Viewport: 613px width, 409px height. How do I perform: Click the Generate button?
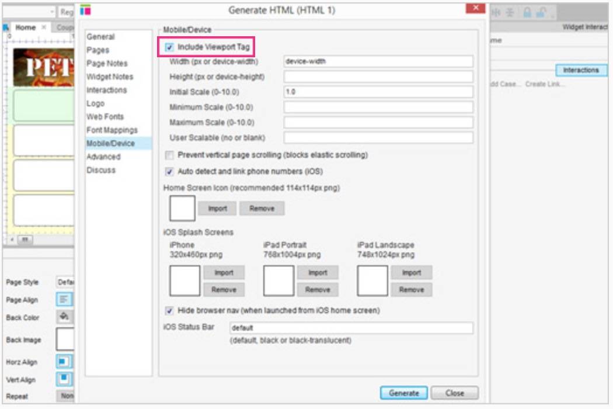pos(403,393)
